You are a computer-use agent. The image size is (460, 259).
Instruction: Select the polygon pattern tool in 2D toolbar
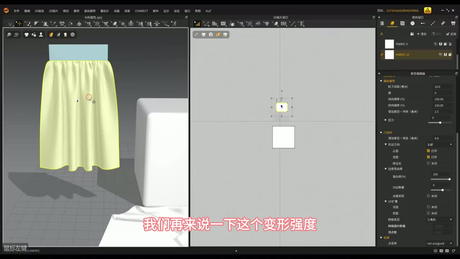pos(215,24)
